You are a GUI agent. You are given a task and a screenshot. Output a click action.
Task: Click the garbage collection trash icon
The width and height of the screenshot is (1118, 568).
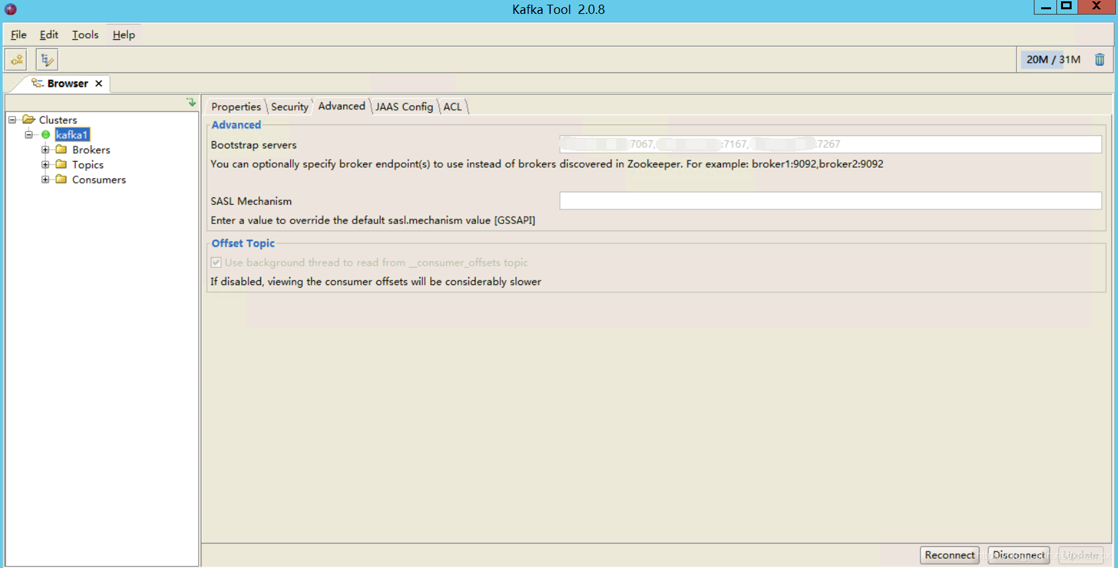1099,60
